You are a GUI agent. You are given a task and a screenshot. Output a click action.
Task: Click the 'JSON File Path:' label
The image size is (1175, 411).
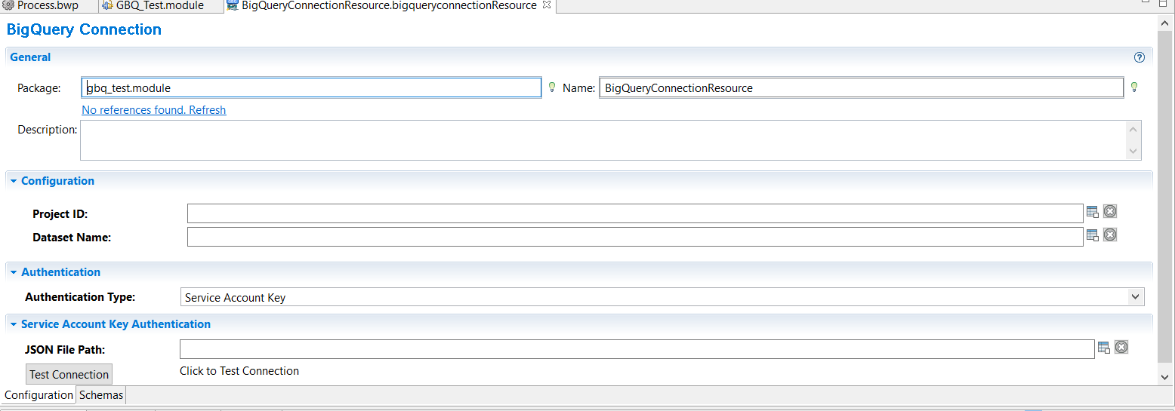tap(65, 349)
